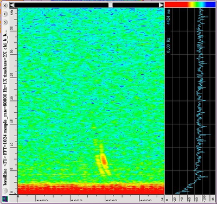Open the round window menu button
The image size is (217, 204).
[x=5, y=190]
